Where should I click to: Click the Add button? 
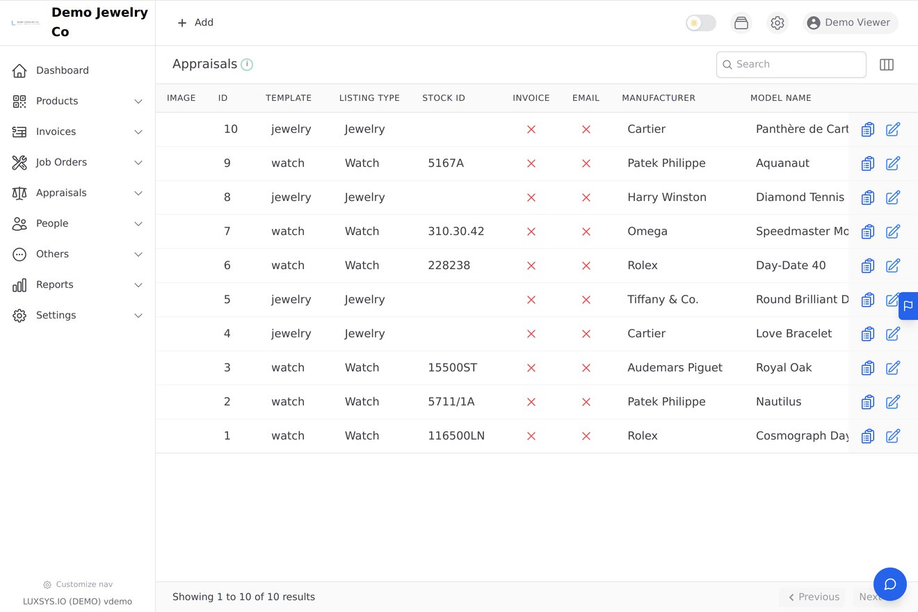point(195,23)
